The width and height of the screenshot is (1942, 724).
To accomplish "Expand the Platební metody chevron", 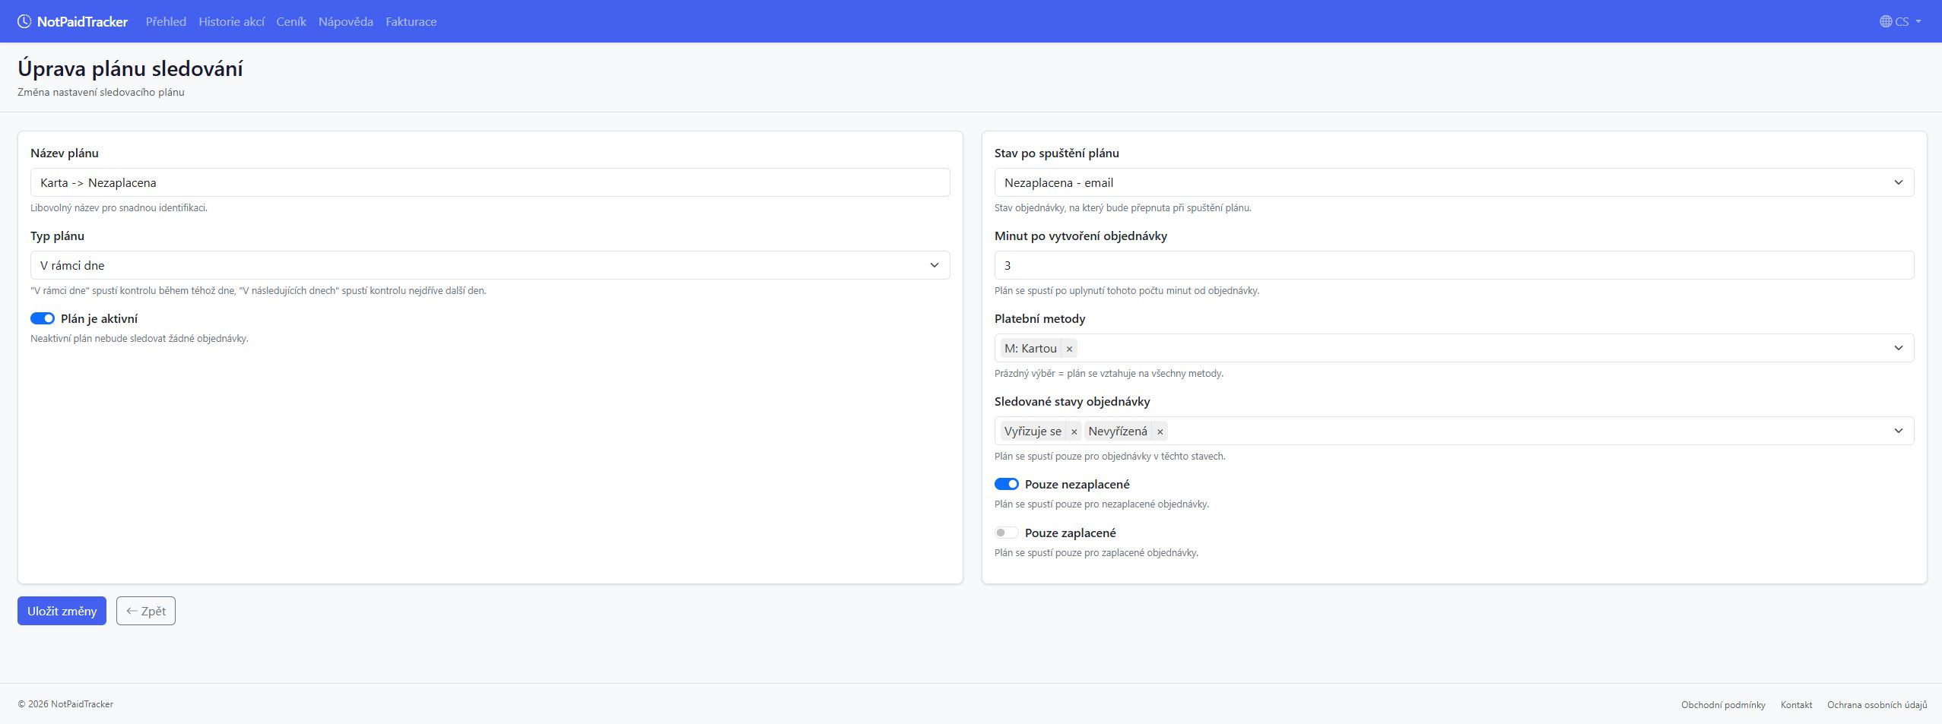I will click(x=1898, y=348).
